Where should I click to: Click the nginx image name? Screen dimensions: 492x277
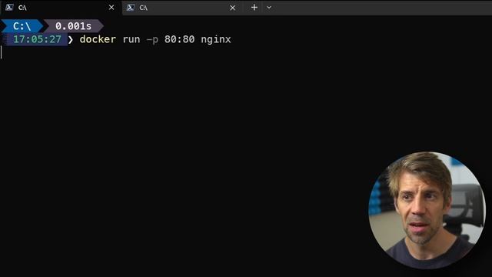[216, 40]
